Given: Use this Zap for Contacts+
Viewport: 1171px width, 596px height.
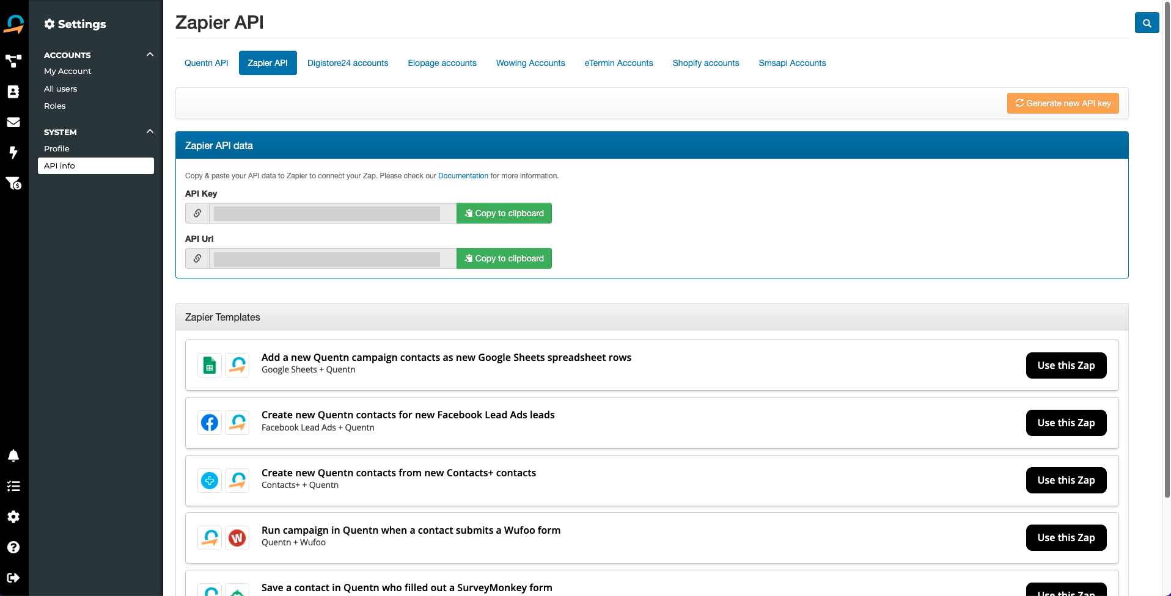Looking at the screenshot, I should point(1066,480).
